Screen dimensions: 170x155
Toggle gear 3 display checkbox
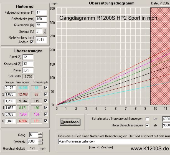coord(46,101)
